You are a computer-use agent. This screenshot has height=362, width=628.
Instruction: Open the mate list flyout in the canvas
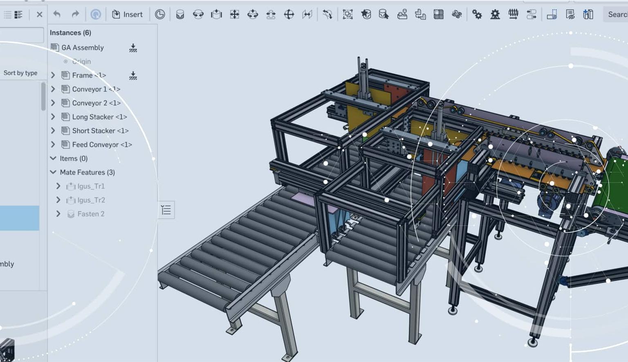coord(166,210)
